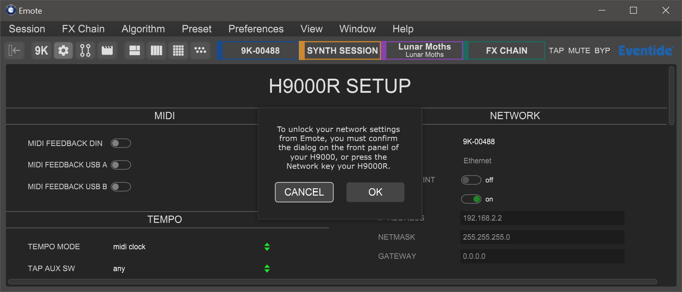Open the Preset menu
This screenshot has width=682, height=292.
click(197, 29)
